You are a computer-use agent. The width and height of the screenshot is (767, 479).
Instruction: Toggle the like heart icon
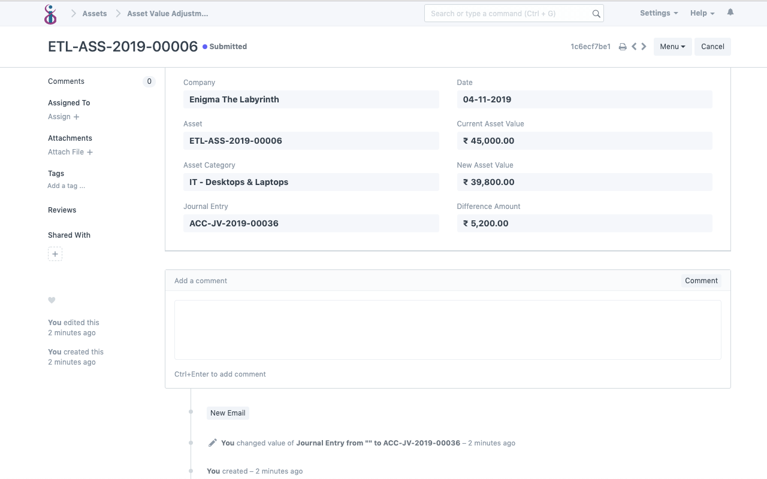[x=52, y=300]
